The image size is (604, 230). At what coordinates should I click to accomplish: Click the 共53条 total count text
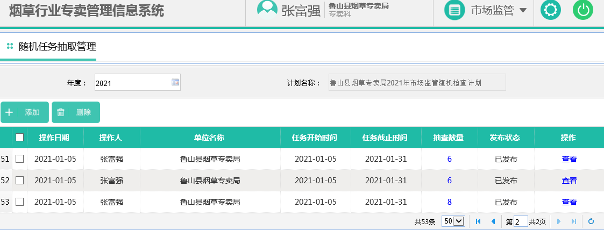tap(425, 221)
